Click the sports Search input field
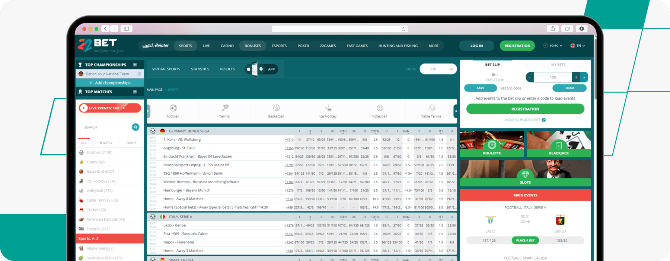 point(106,127)
